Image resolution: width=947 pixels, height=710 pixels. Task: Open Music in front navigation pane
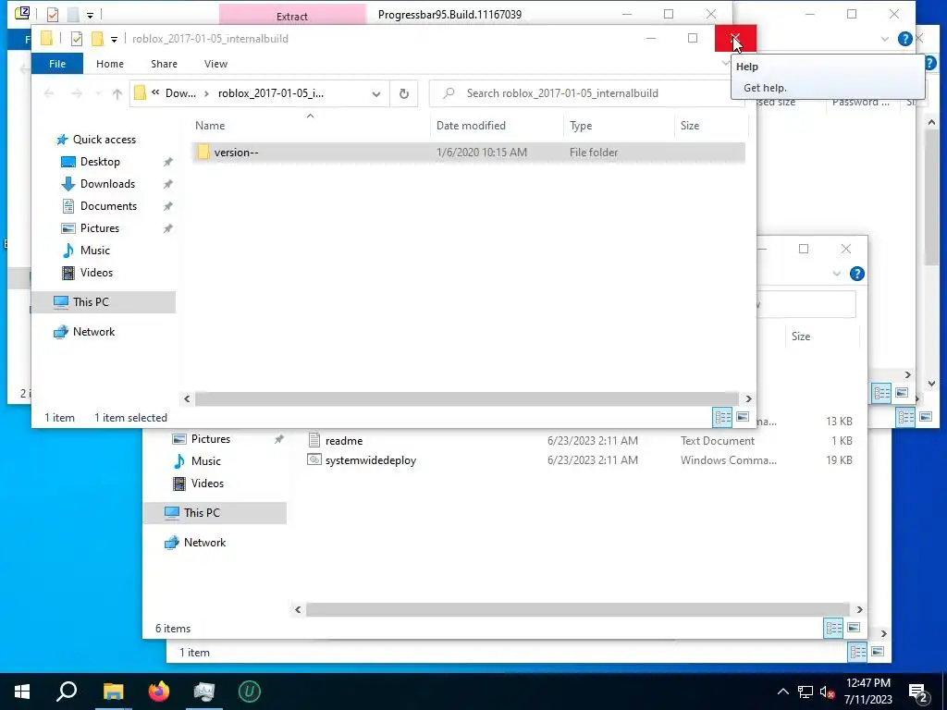coord(95,250)
